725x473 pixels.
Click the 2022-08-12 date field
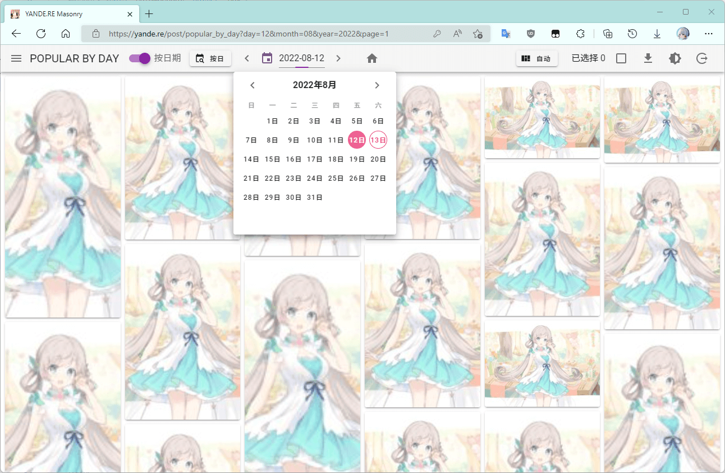coord(301,58)
